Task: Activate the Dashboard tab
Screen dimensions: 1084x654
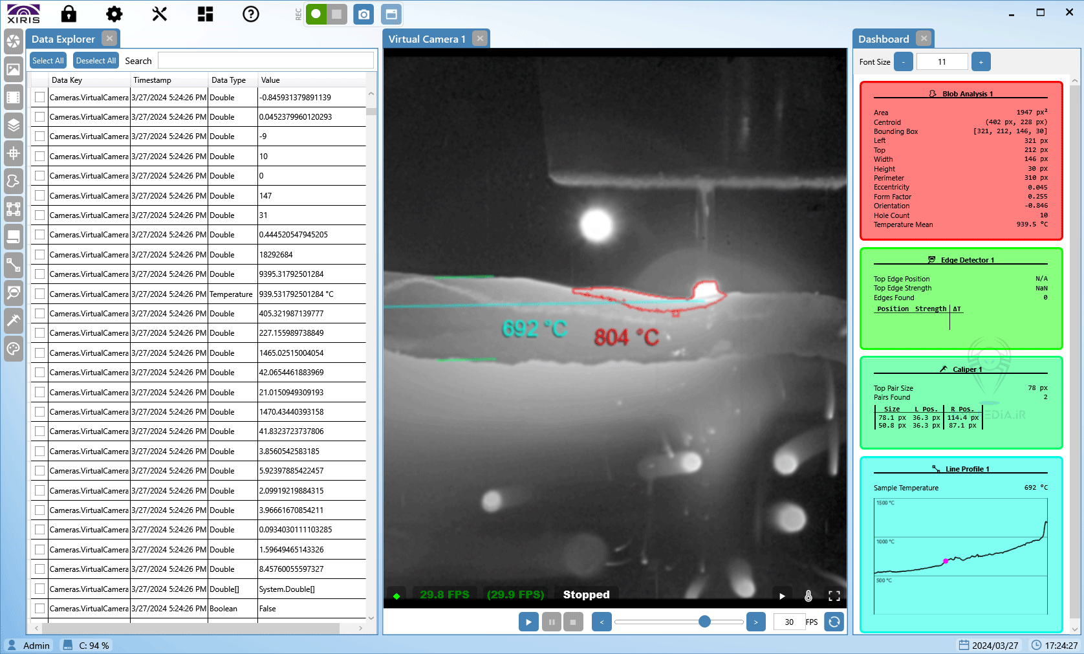Action: (x=883, y=39)
